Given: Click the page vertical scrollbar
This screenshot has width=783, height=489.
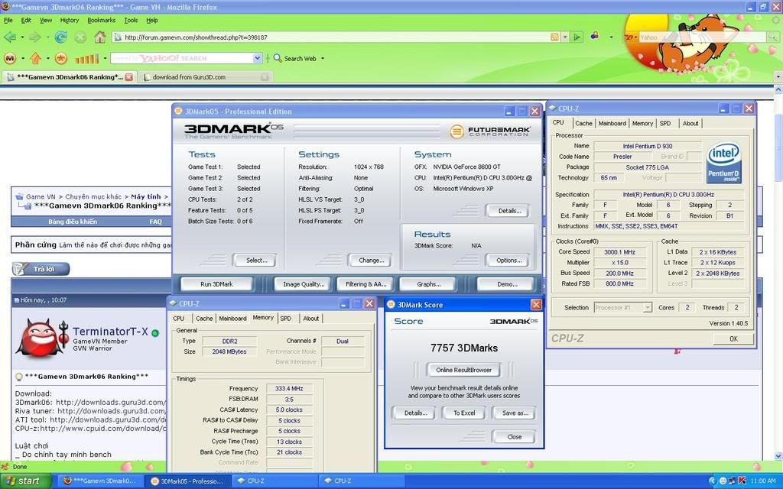Looking at the screenshot, I should [778, 272].
